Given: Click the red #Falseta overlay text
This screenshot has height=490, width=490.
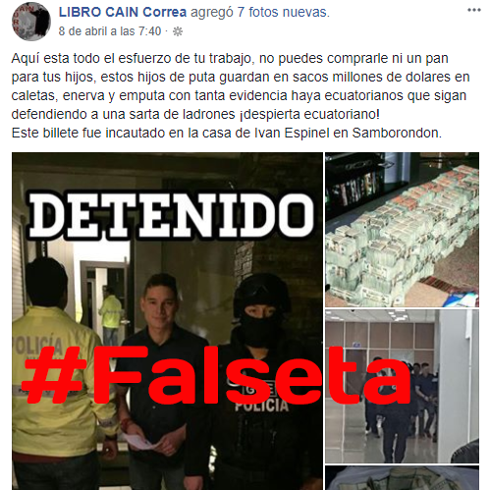Looking at the screenshot, I should (216, 376).
